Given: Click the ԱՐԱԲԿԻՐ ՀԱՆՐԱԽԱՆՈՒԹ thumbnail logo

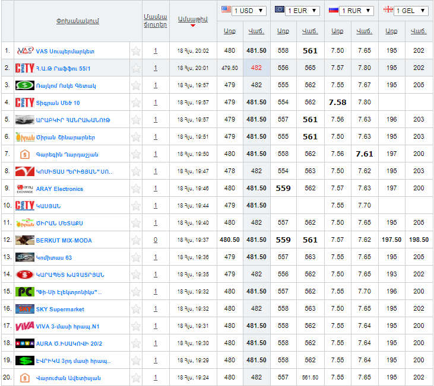Looking at the screenshot, I should click(x=25, y=119).
